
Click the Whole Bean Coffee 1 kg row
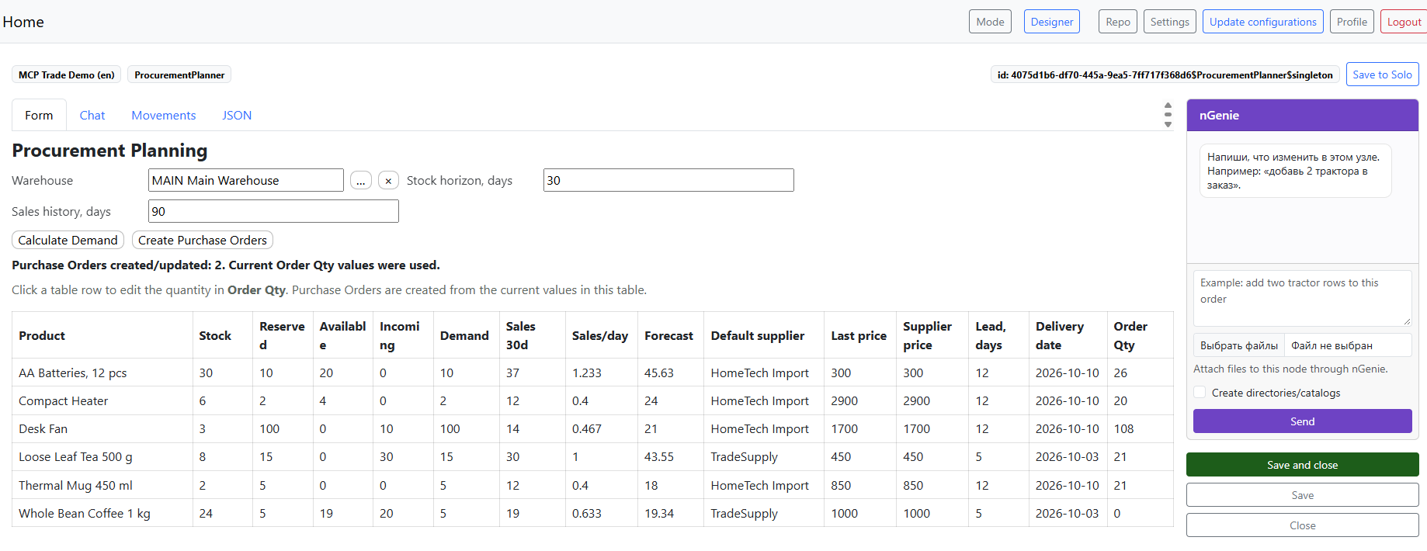592,513
